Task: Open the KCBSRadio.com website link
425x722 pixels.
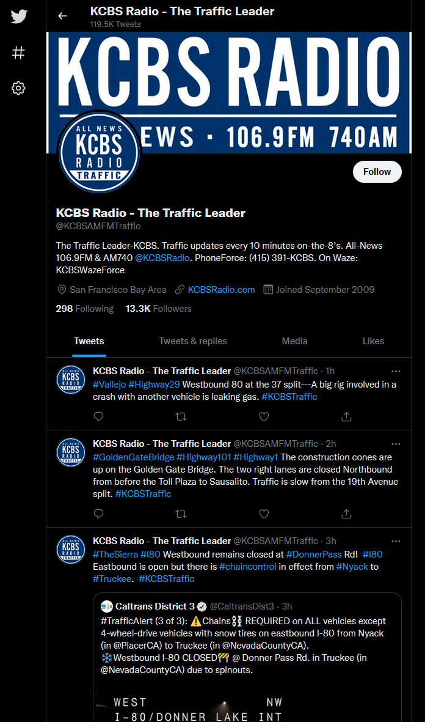Action: (221, 290)
